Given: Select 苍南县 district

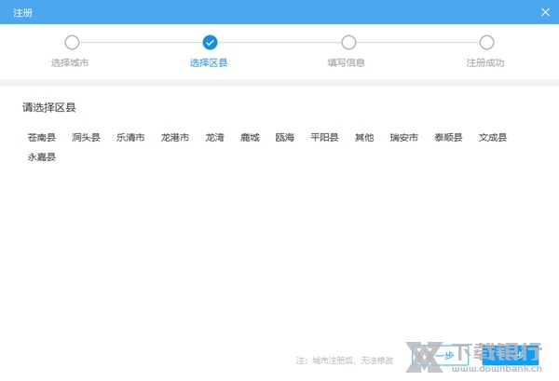Looking at the screenshot, I should tap(42, 138).
